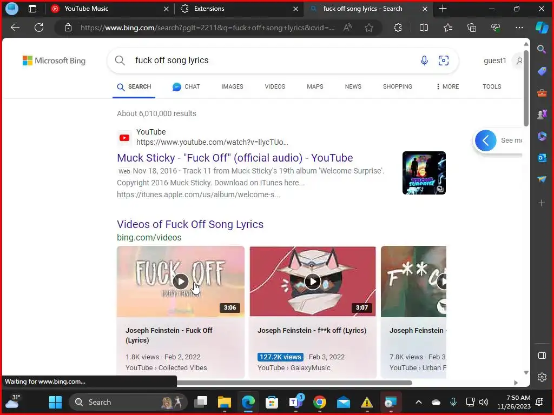Open Muck Sticky official audio result
Screen dimensions: 554x415
(x=235, y=158)
